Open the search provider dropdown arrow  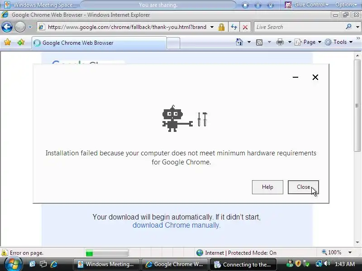tap(357, 27)
